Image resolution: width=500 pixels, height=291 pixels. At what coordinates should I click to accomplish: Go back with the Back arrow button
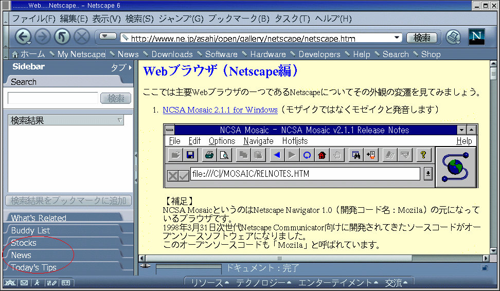point(23,37)
